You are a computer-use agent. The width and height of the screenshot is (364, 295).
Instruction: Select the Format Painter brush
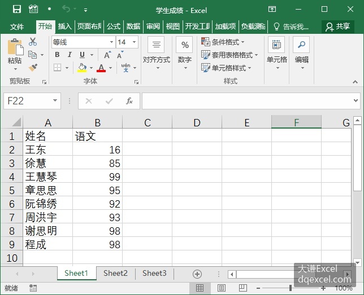coord(33,68)
